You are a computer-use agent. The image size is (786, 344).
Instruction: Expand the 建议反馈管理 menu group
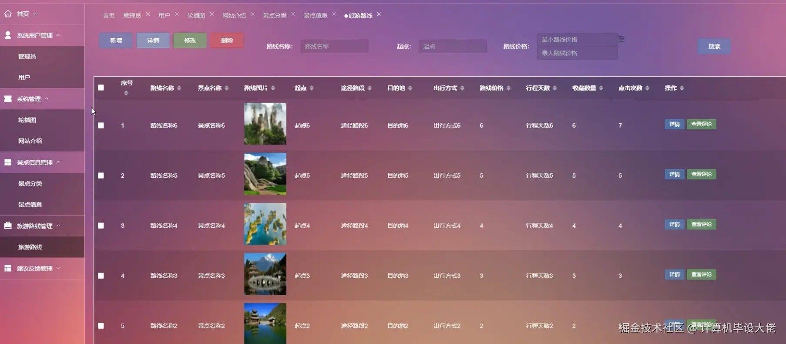click(58, 268)
